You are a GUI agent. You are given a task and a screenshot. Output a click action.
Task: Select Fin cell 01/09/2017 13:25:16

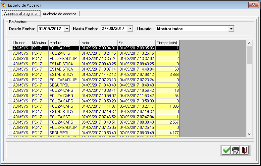click(136, 53)
